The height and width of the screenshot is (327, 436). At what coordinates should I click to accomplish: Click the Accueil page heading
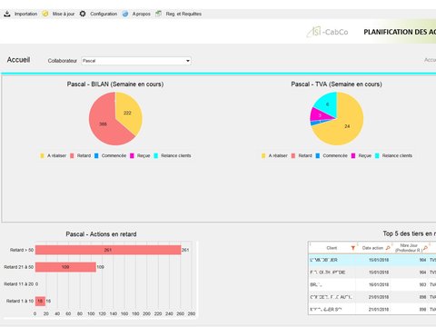tap(18, 60)
